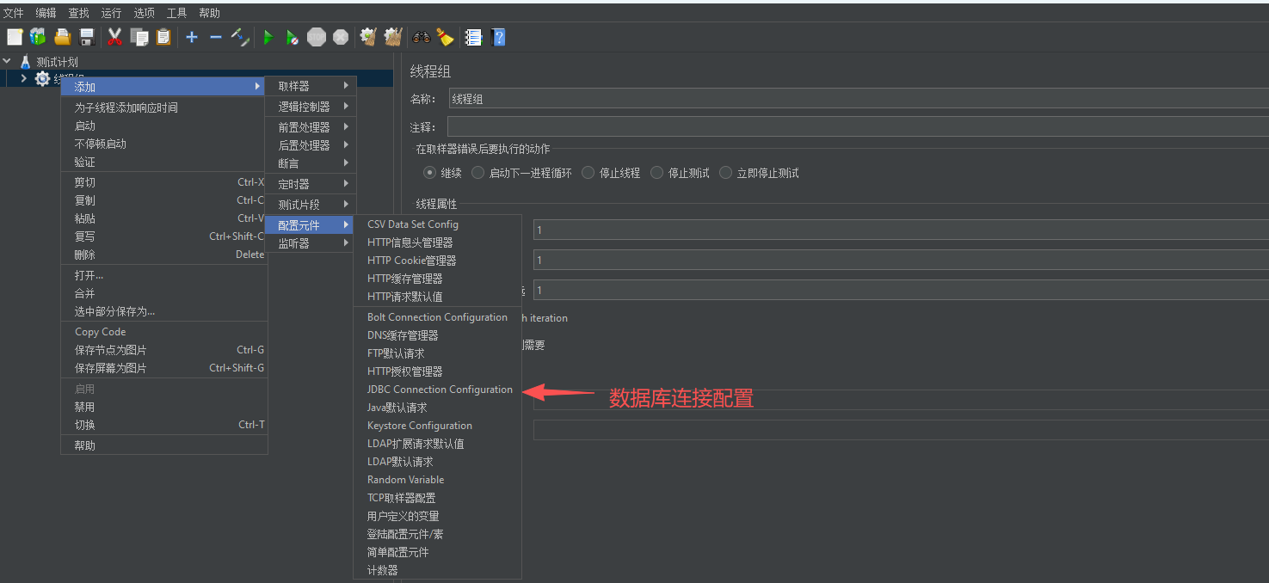This screenshot has height=583, width=1269.
Task: Click the Shutdown X icon
Action: click(x=341, y=37)
